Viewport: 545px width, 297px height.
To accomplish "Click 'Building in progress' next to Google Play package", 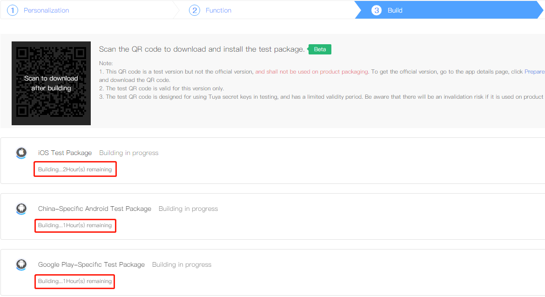I will pyautogui.click(x=182, y=265).
